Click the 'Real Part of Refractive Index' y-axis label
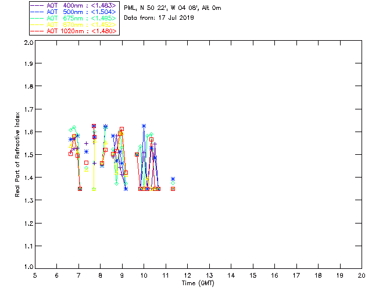This screenshot has width=372, height=298. 17,154
